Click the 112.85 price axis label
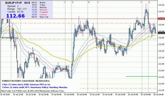165x96 pixels. pyautogui.click(x=161, y=25)
